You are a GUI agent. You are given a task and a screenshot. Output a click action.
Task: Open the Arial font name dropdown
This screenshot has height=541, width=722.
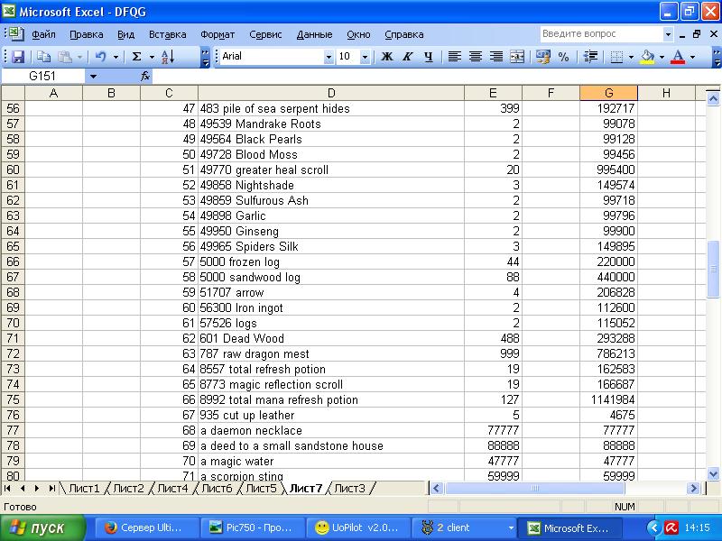(329, 57)
